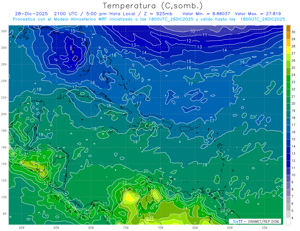Click the colorbar legend label "4"
This screenshot has width=300, height=231.
[292, 218]
